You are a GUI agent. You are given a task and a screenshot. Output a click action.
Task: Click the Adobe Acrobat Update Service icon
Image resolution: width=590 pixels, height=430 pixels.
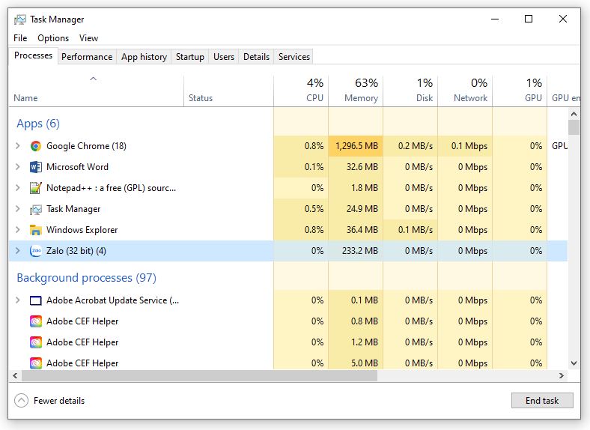pos(35,300)
